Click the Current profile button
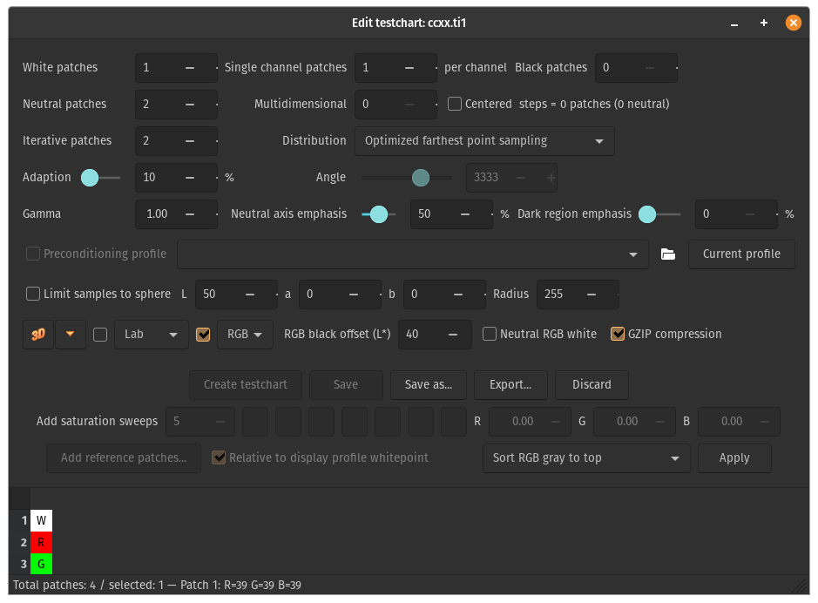 (741, 254)
